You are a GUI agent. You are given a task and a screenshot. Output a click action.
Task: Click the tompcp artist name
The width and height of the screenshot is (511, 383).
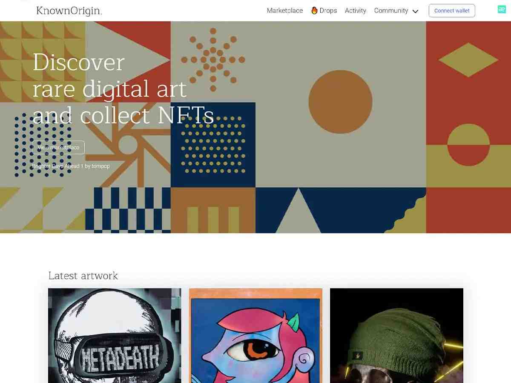[100, 166]
